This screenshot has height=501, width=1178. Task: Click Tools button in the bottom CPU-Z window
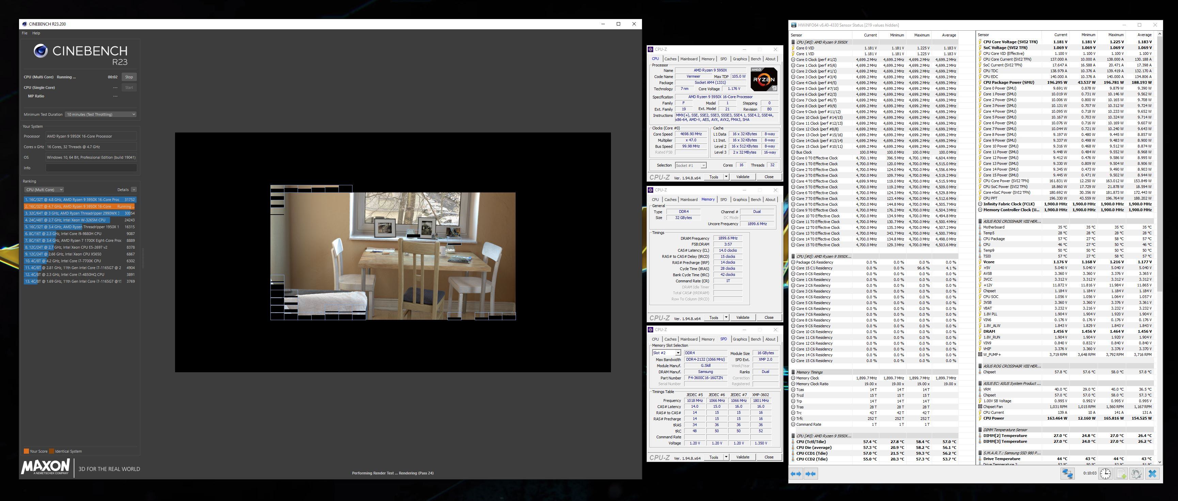point(714,457)
